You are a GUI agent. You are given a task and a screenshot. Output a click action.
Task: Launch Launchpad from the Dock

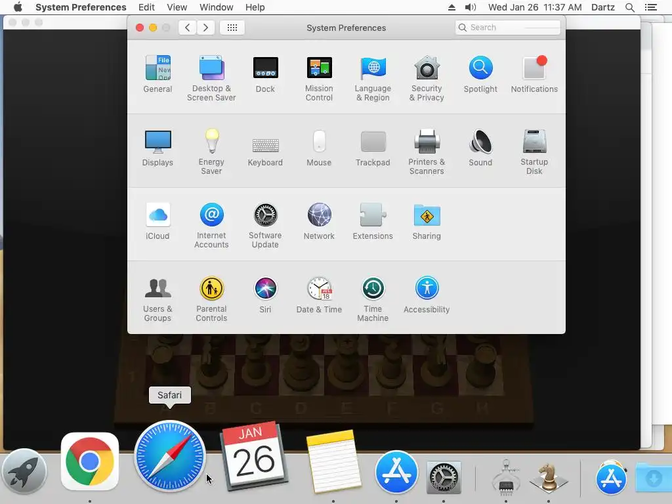[x=24, y=471]
